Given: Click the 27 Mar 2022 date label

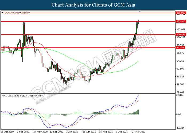Looking at the screenshot, I should tap(139, 132).
